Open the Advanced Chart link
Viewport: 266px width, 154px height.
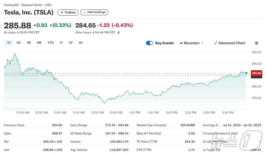pyautogui.click(x=231, y=43)
